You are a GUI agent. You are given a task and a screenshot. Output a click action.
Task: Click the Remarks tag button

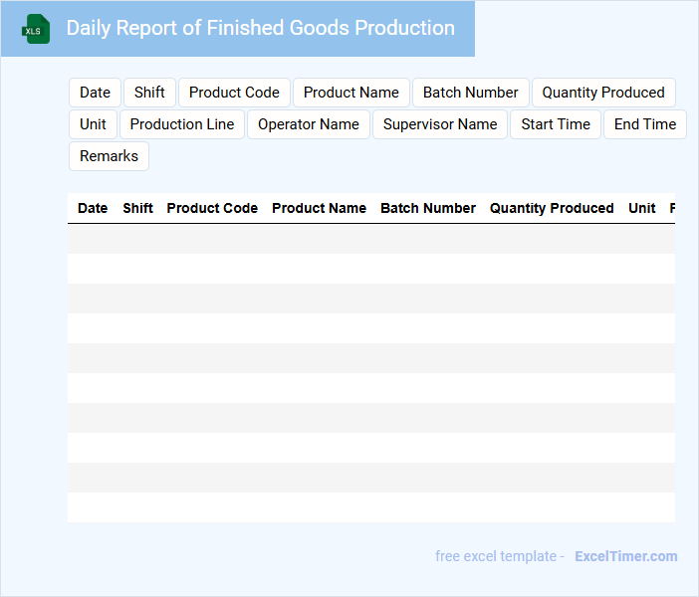point(109,156)
